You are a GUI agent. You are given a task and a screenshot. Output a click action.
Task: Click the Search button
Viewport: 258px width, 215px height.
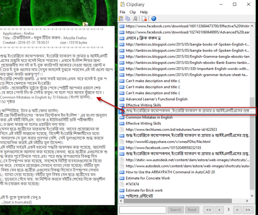(x=175, y=210)
